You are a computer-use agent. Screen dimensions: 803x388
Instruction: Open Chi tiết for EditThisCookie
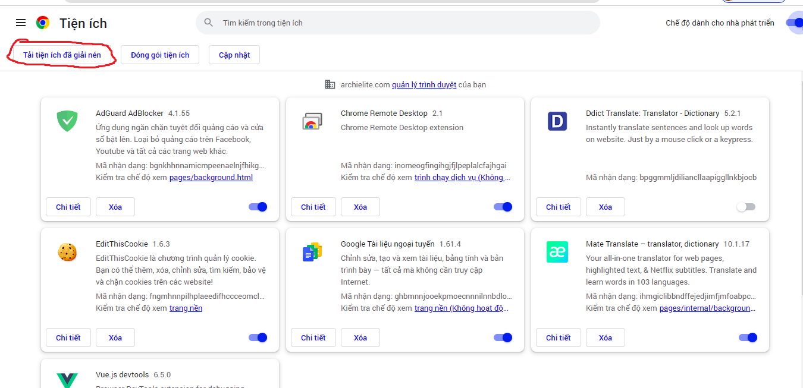click(x=68, y=337)
